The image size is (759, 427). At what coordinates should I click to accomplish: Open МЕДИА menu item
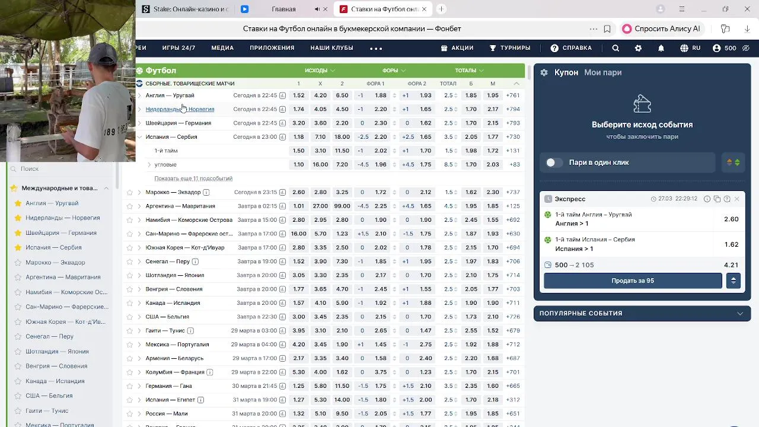pos(222,48)
